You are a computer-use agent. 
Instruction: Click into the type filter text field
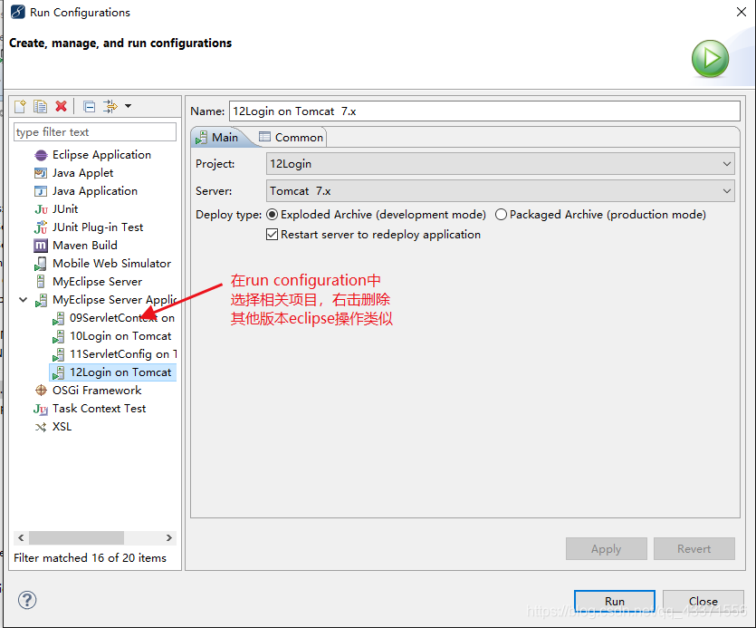click(x=95, y=131)
